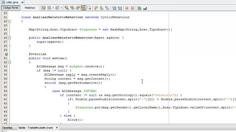
Task: Click action() in the method declaration
Action: tap(60, 58)
